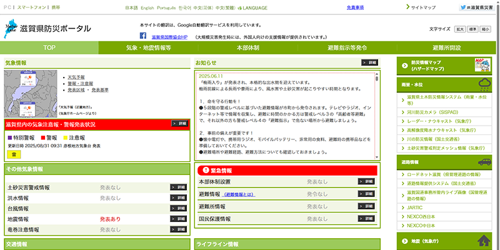The width and height of the screenshot is (500, 250).
Task: Click the yellow 雷 advisory badge
Action: 13,154
